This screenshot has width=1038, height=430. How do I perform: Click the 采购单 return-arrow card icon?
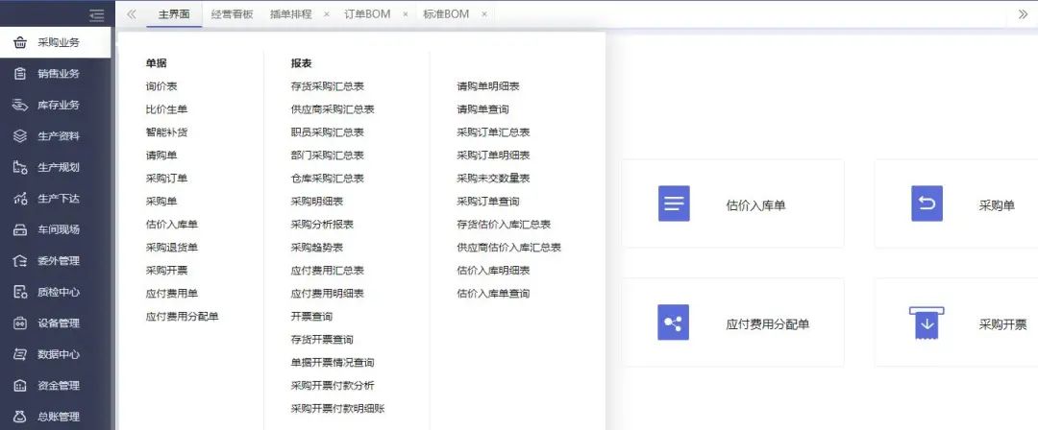[x=927, y=204]
